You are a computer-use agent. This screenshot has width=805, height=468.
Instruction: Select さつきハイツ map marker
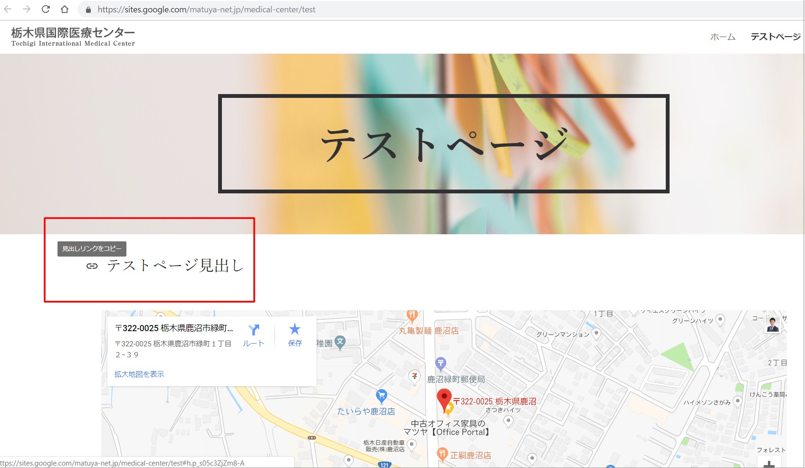pos(508,420)
